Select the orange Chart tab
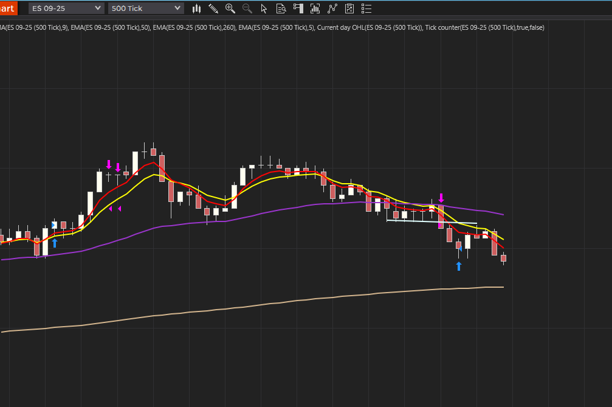The width and height of the screenshot is (612, 407). pyautogui.click(x=7, y=9)
